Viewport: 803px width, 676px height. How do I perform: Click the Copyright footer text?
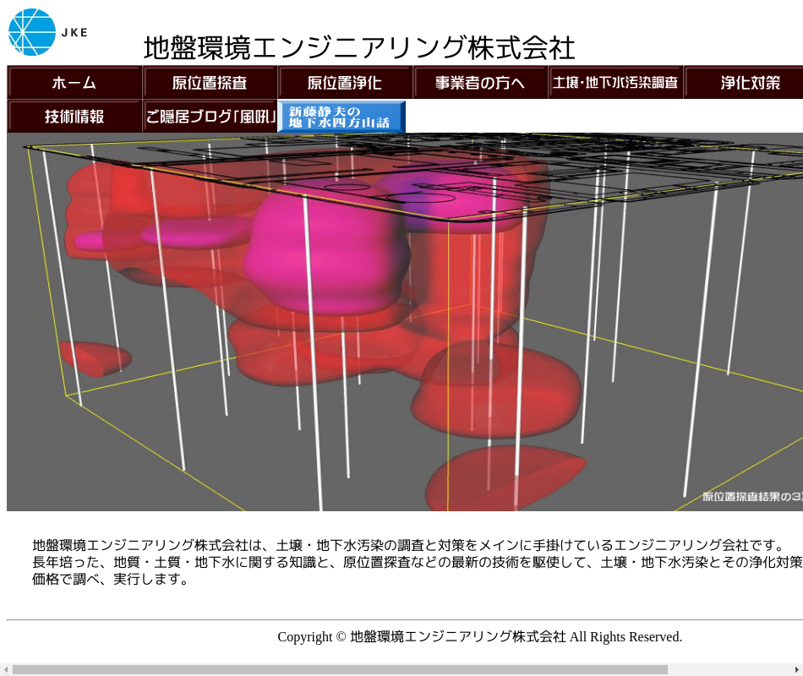pos(479,637)
